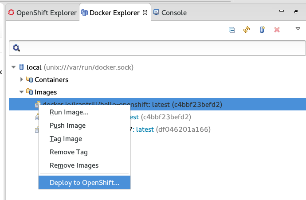306x200 pixels.
Task: Click inside the search filter text field
Action: pyautogui.click(x=160, y=48)
